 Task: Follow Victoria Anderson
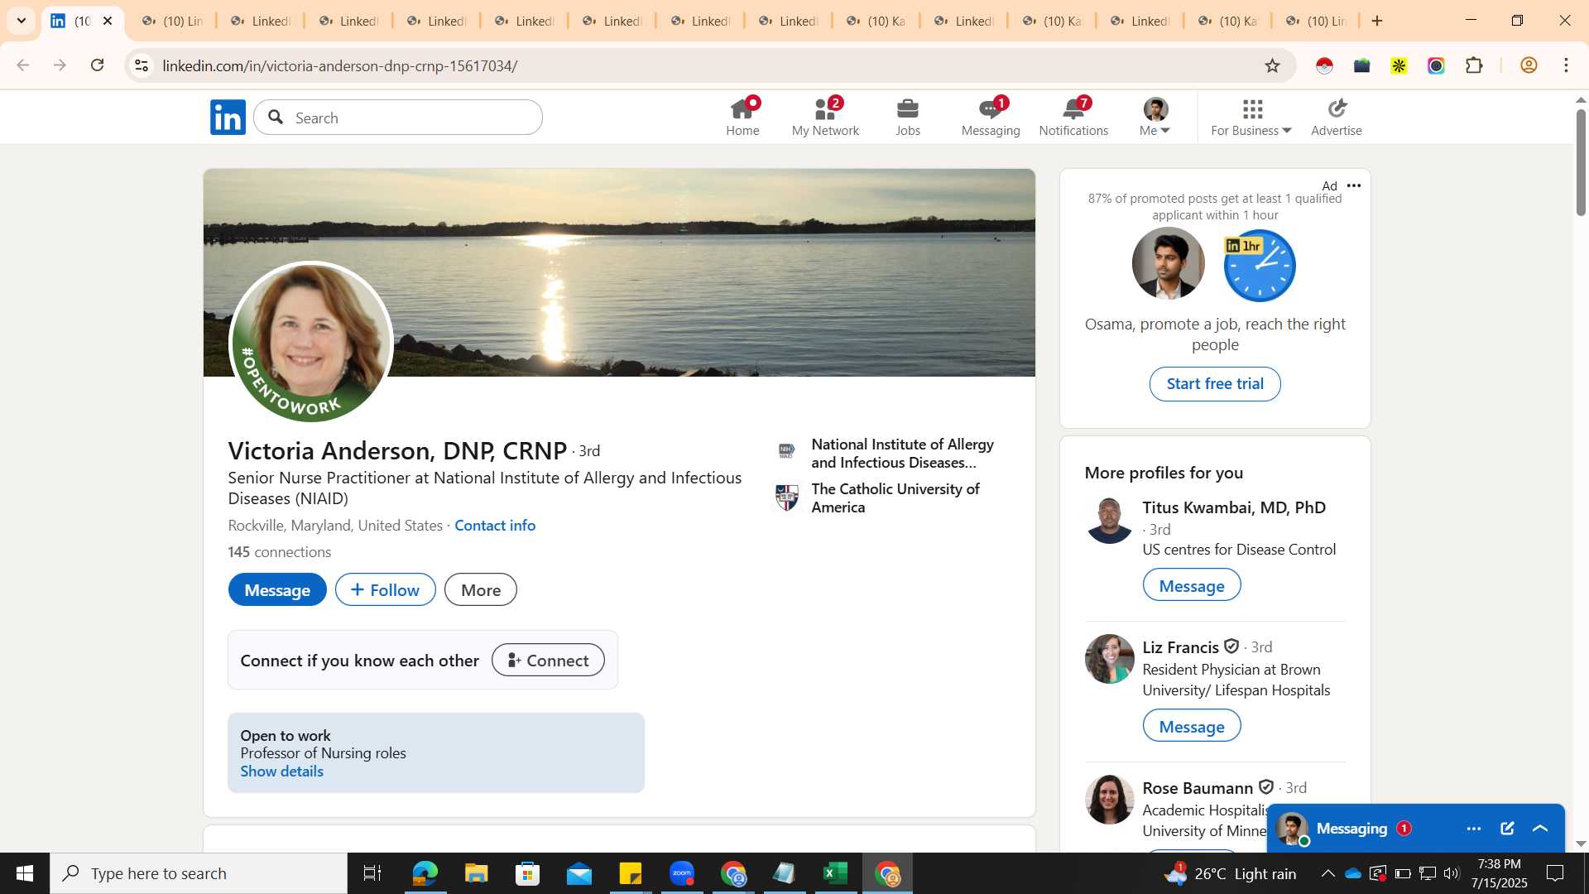coord(386,589)
